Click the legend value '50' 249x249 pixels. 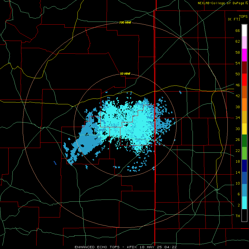[x=238, y=74]
